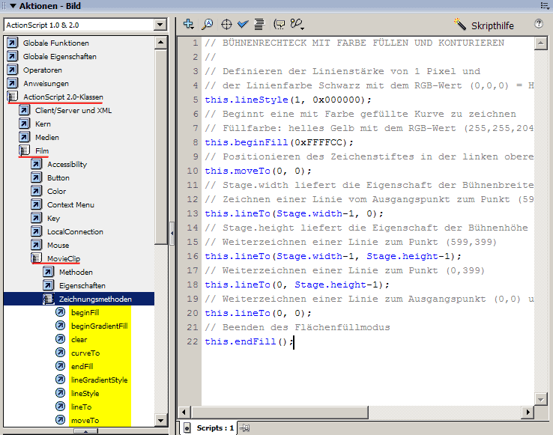This screenshot has height=435, width=553.
Task: Toggle the toolbox collapse arrow on divider
Action: point(172,233)
